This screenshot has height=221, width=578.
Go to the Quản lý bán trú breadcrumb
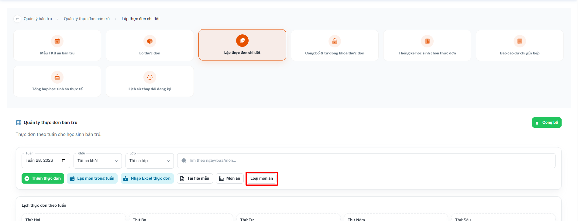pyautogui.click(x=38, y=19)
